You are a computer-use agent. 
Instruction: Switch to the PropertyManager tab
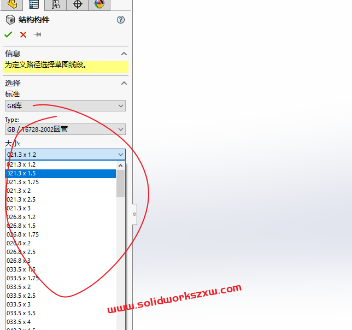(34, 4)
